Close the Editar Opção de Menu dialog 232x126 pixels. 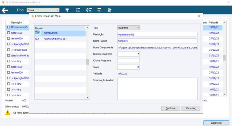point(199,16)
